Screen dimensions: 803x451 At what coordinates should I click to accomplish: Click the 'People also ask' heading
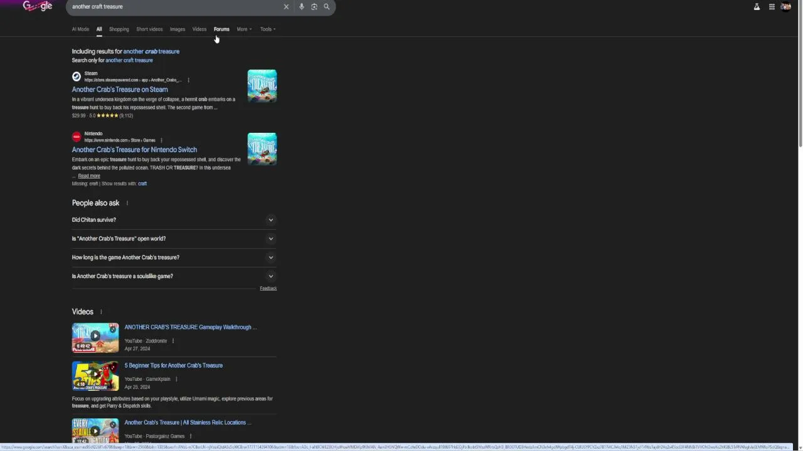(95, 203)
